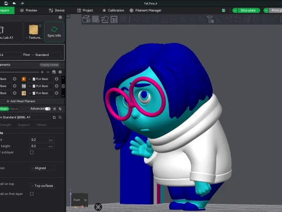Open the Support settings tab
Image resolution: width=282 pixels, height=212 pixels.
point(23,125)
